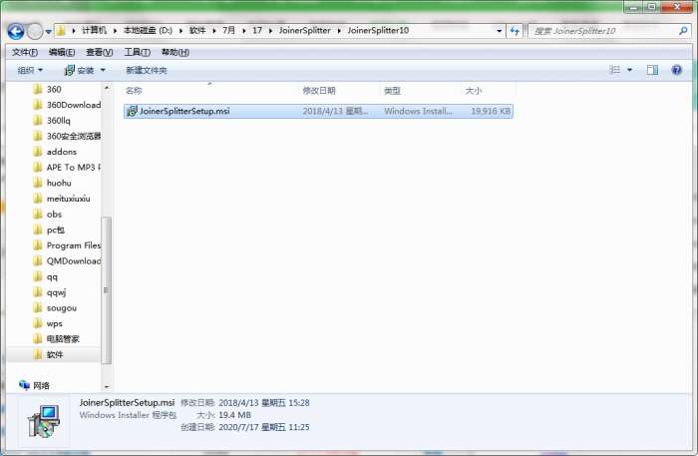Image resolution: width=698 pixels, height=456 pixels.
Task: Select the 360Download folder
Action: tap(74, 105)
